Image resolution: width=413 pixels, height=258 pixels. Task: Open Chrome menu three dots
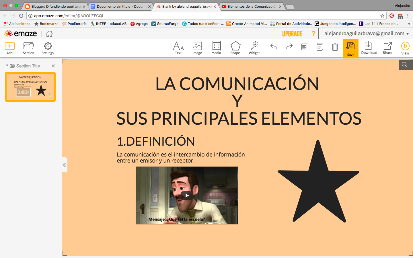(x=408, y=16)
